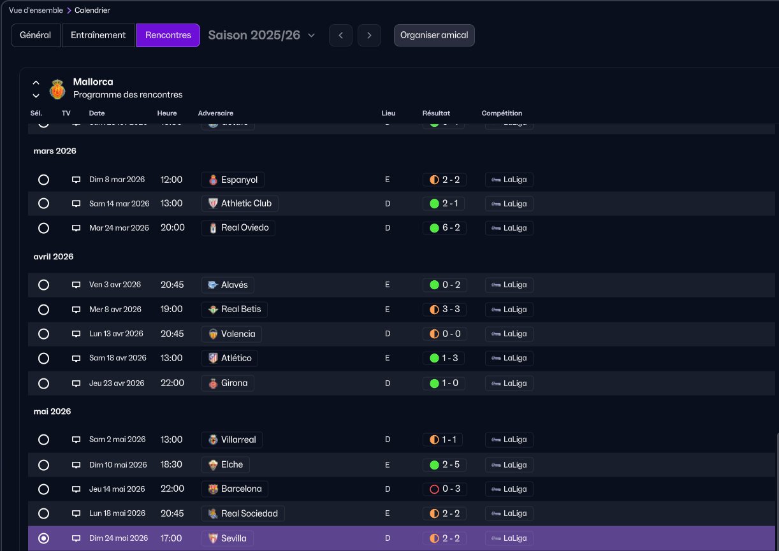The image size is (779, 551).
Task: Open the Espanyol opponent button
Action: click(233, 180)
